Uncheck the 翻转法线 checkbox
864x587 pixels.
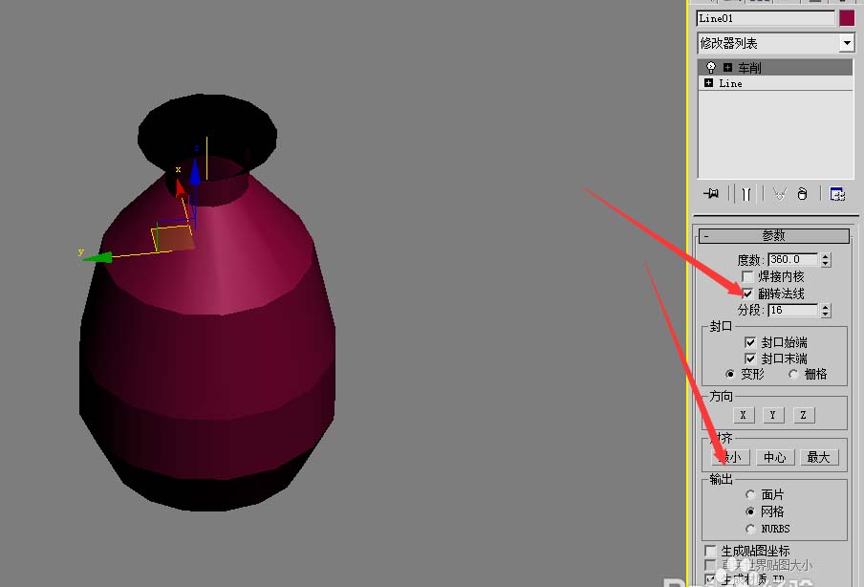(x=747, y=293)
